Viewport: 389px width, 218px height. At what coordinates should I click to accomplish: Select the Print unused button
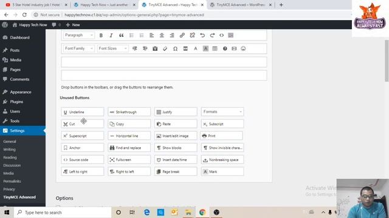point(221,136)
